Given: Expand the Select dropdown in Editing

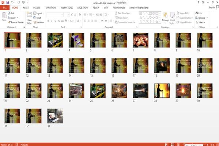Looking at the screenshot, I should click(x=200, y=22).
